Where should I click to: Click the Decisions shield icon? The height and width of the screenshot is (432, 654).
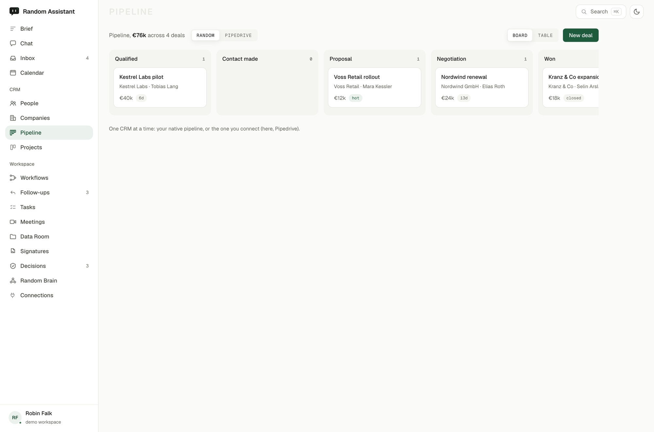click(13, 266)
